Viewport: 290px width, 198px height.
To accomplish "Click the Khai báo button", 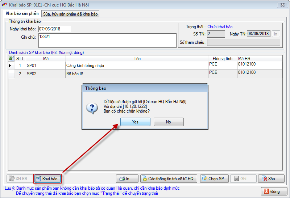I will click(47, 178).
